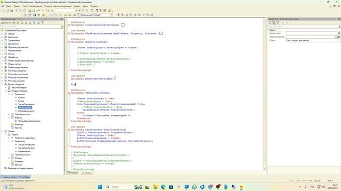Viewport: 341px width, 191px height.
Task: Open WhatsApp from the taskbar
Action: click(194, 187)
